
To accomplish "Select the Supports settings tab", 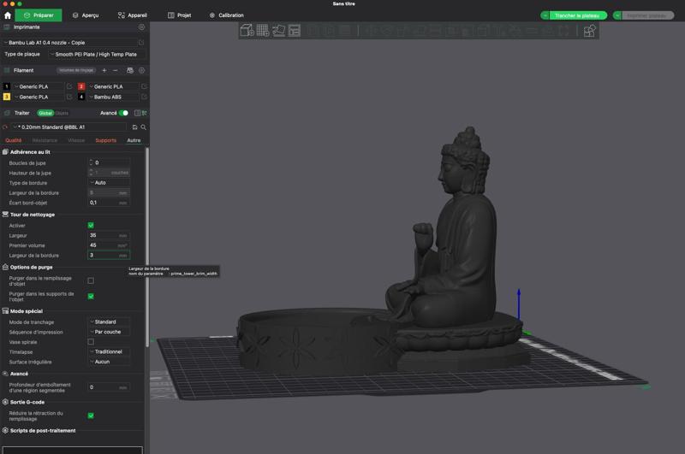I will click(105, 140).
